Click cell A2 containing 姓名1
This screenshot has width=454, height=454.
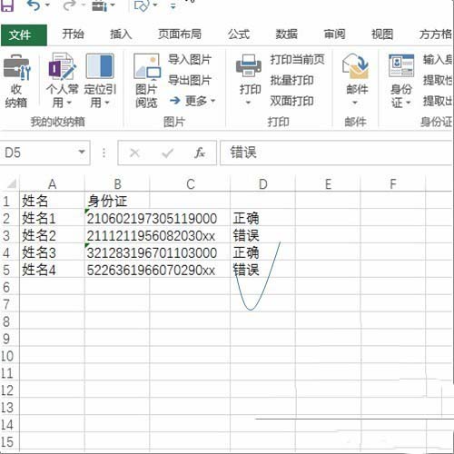click(x=52, y=218)
